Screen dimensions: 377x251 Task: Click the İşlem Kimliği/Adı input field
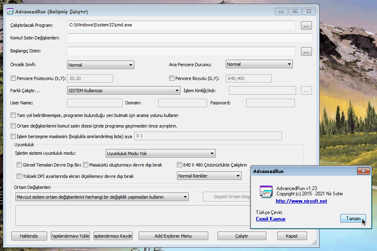(262, 91)
